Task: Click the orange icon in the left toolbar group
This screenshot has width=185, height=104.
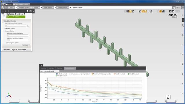Action: 130,11
